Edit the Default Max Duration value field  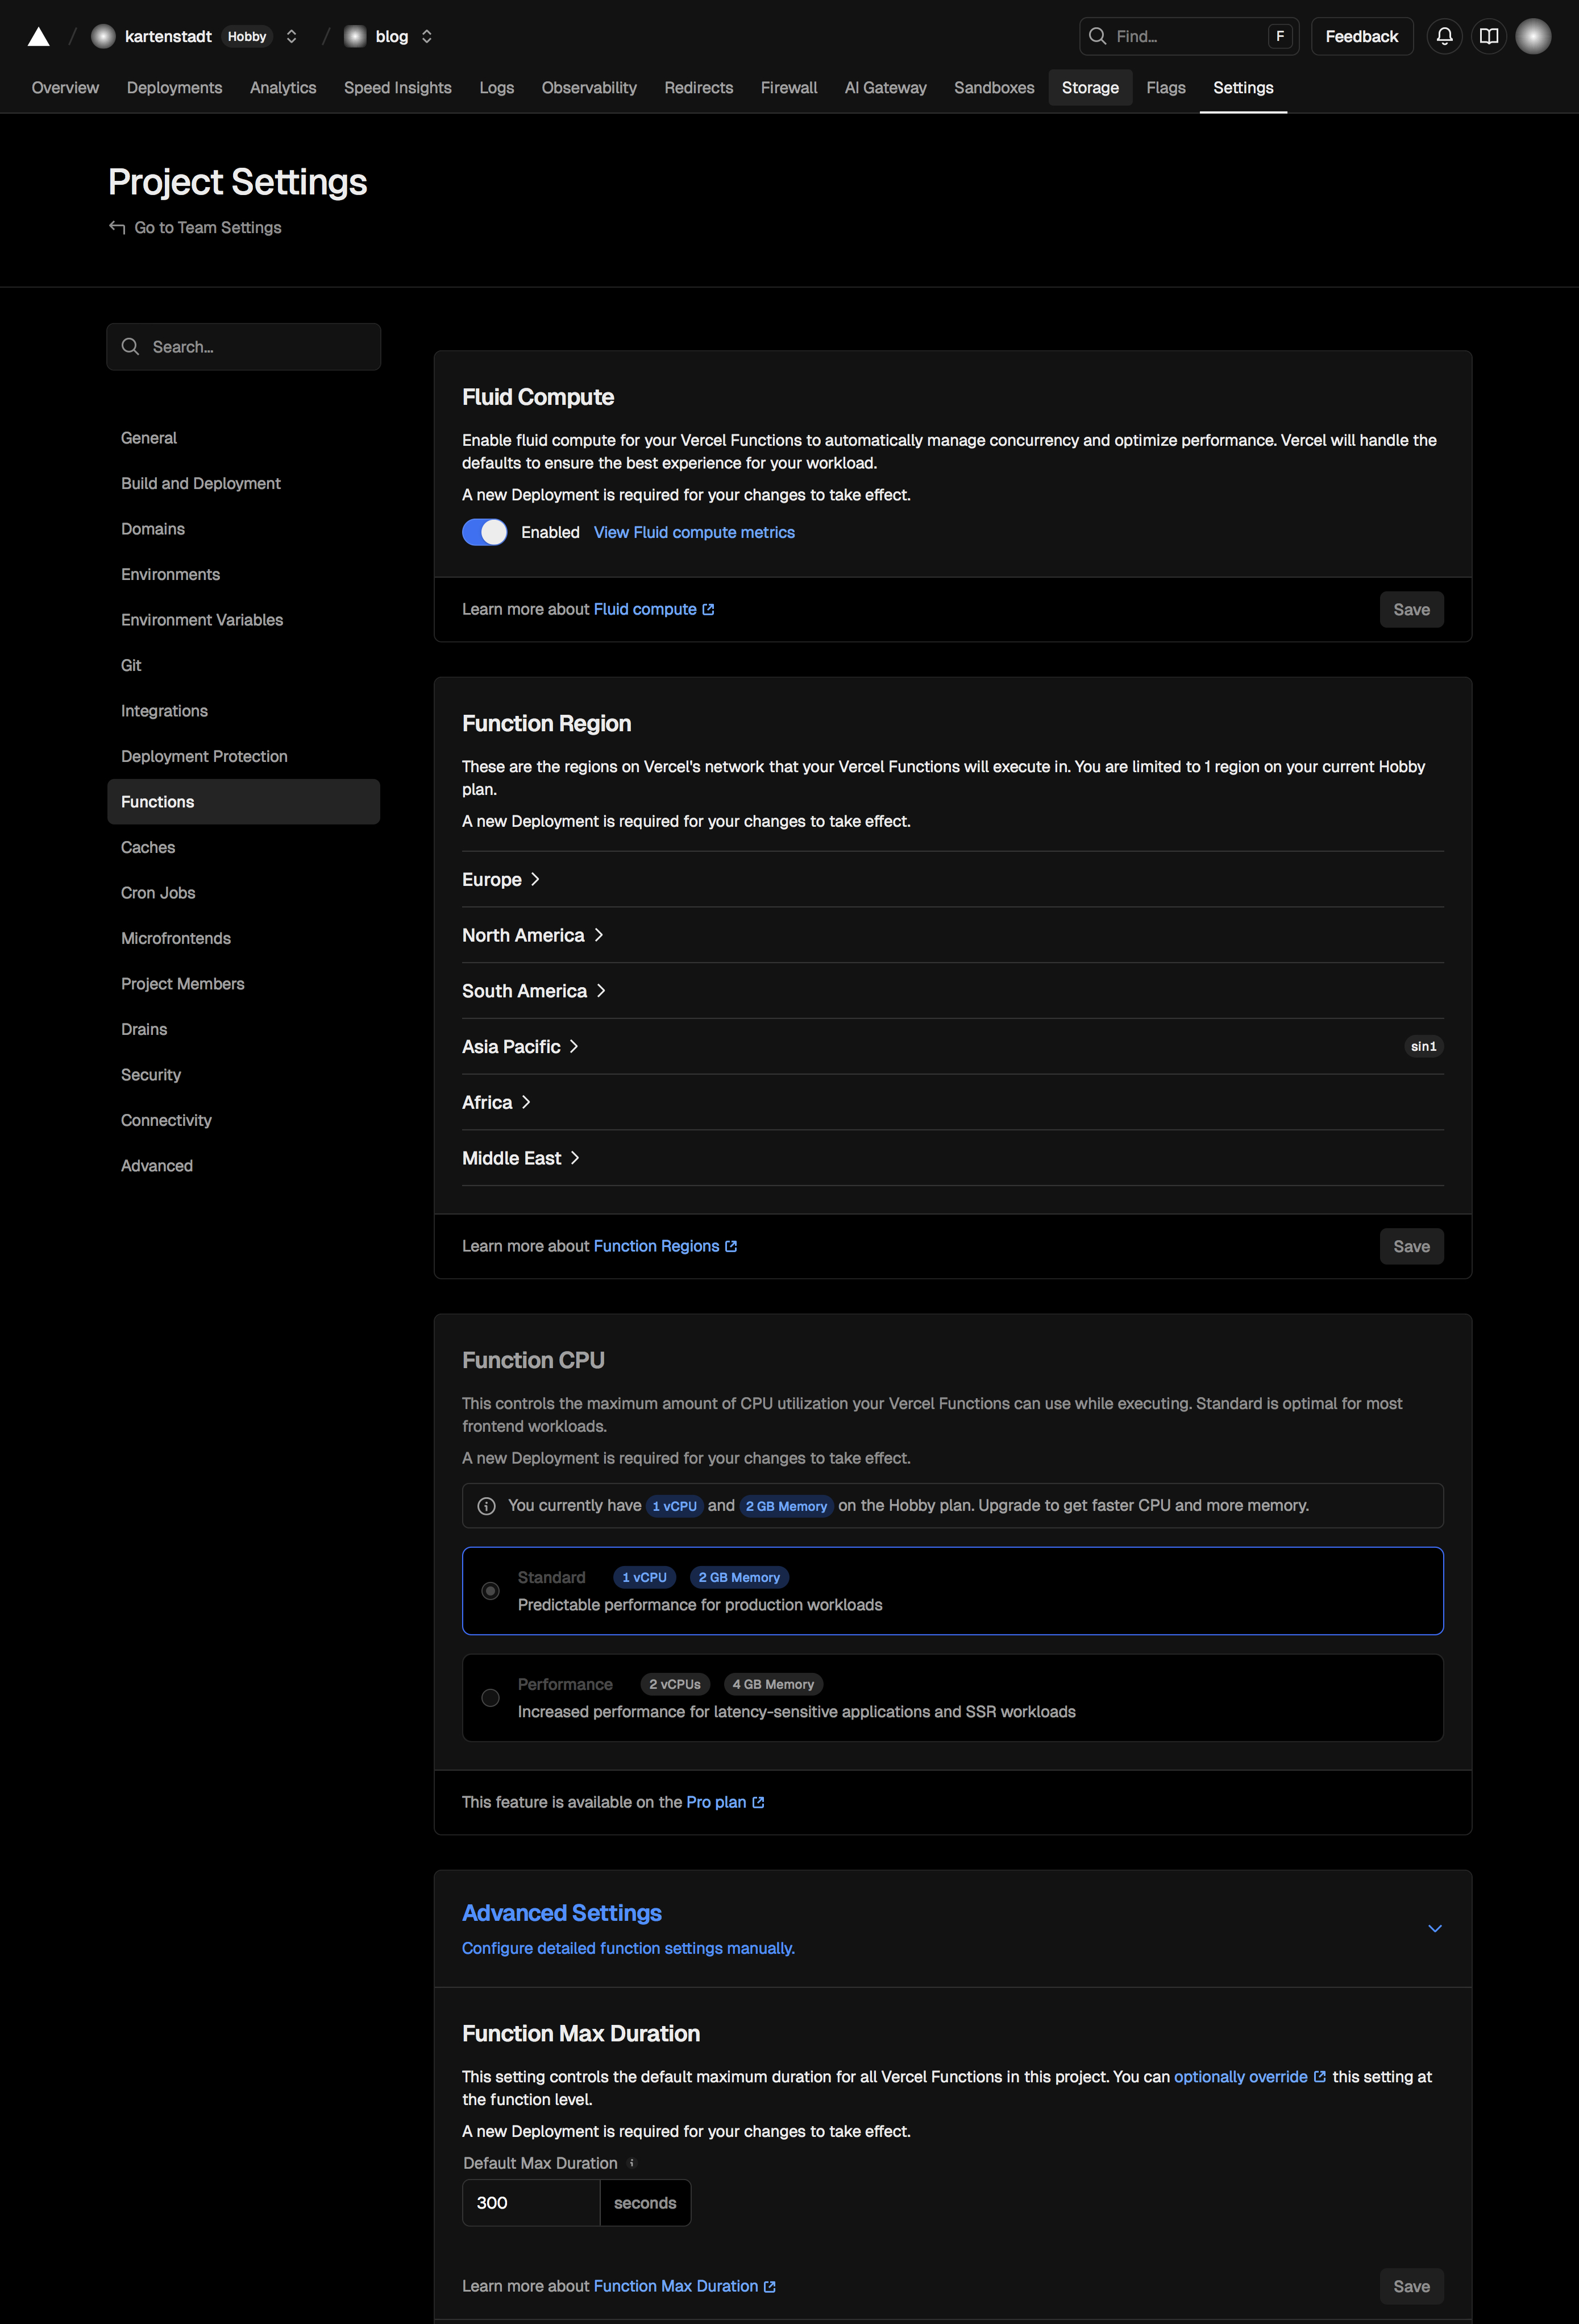click(531, 2203)
